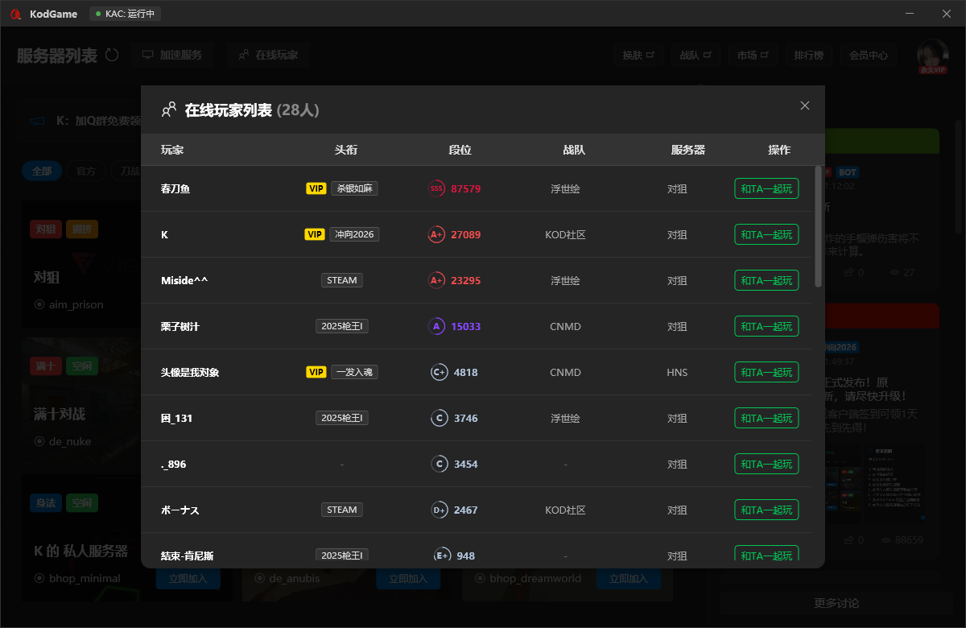
Task: Select the 全部 server filter tab
Action: [42, 171]
